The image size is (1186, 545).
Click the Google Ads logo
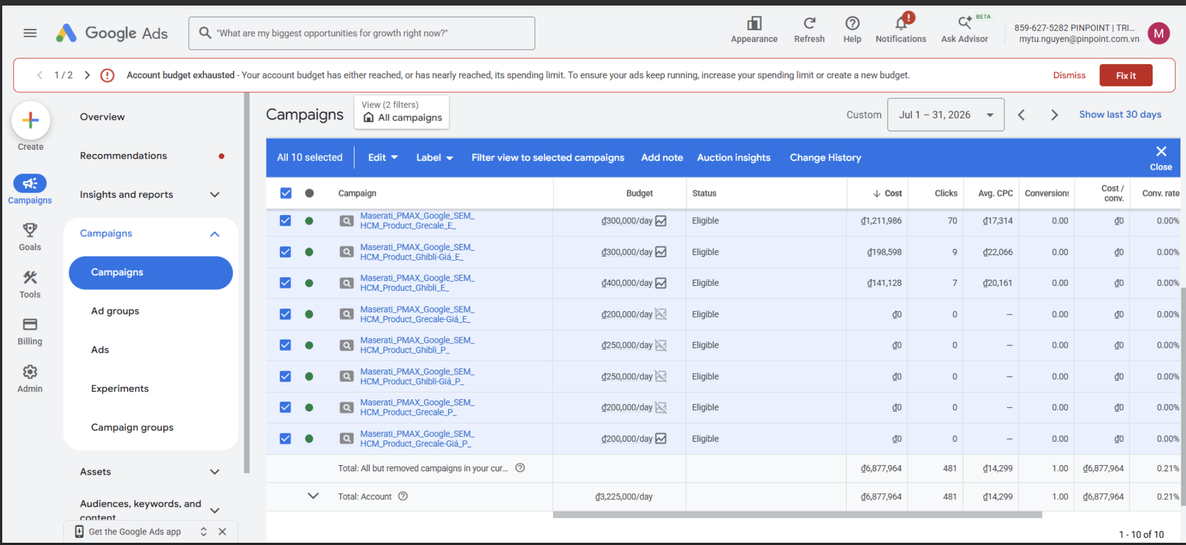pyautogui.click(x=112, y=34)
